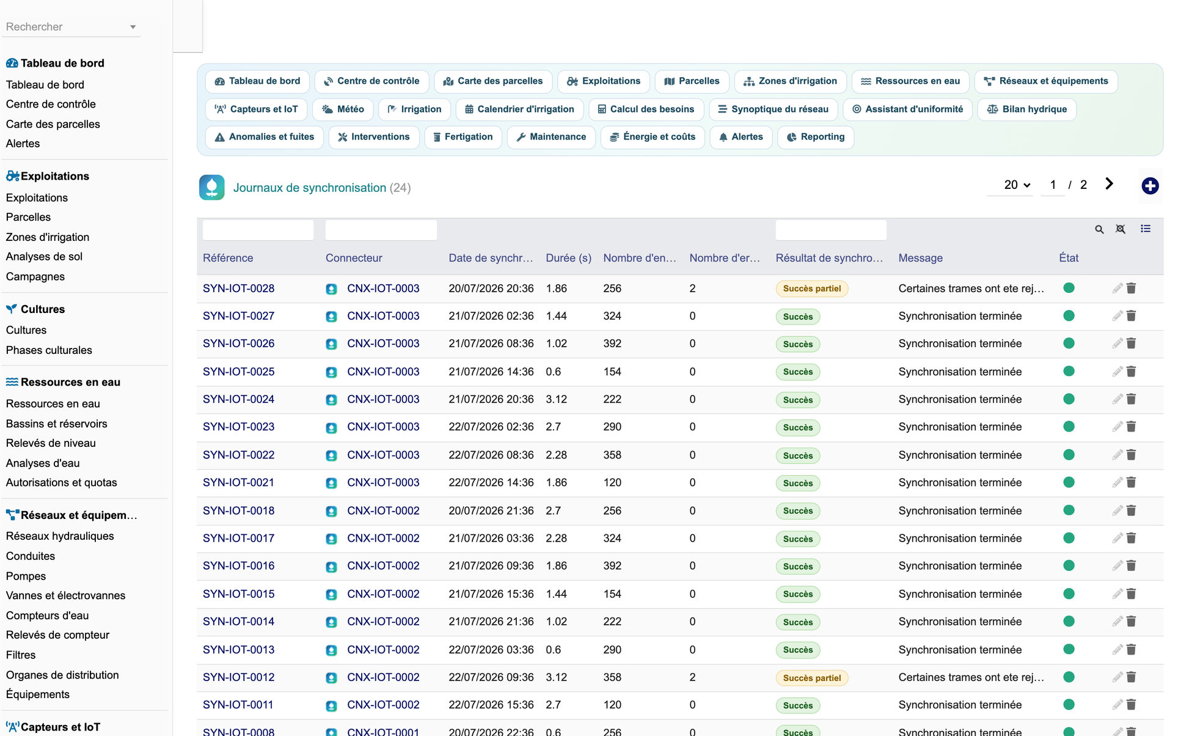Click the current page number field

pyautogui.click(x=1053, y=185)
